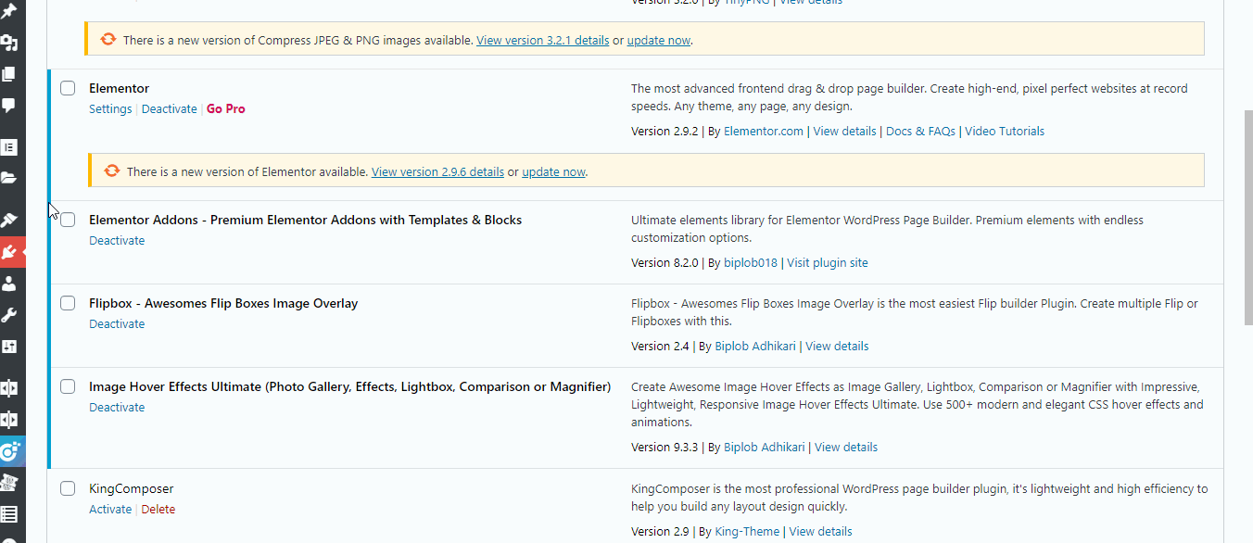Viewport: 1253px width, 543px height.
Task: Open Biplob Adhikari link for version 9.3.3
Action: [x=765, y=447]
